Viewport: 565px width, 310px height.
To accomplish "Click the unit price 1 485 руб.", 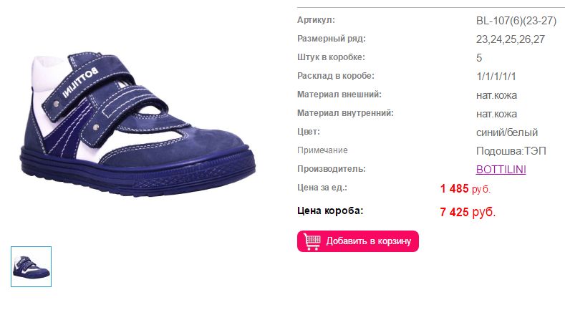I will coord(465,188).
